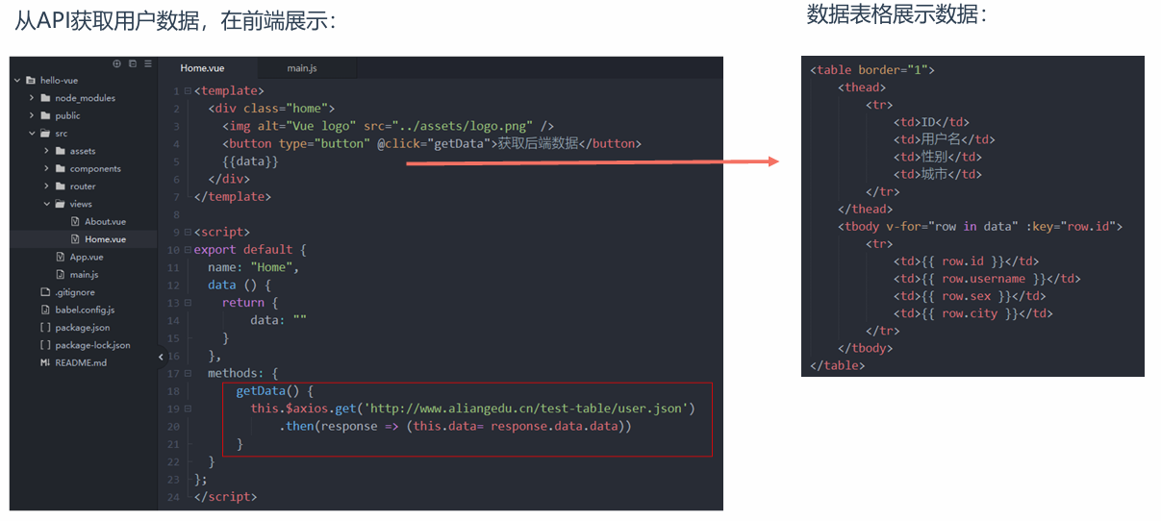The height and width of the screenshot is (521, 1161).
Task: Click the markdown icon beside README.md
Action: [45, 362]
